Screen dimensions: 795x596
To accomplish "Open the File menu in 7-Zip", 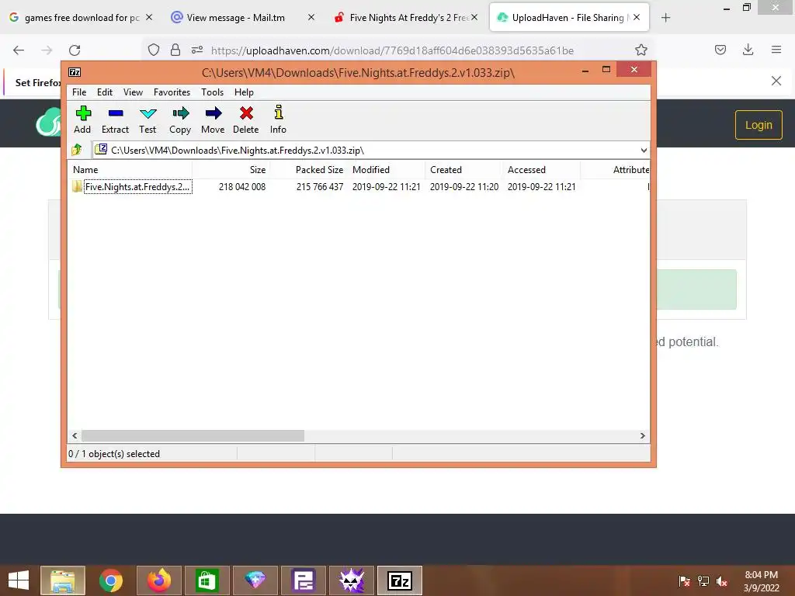I will [79, 92].
